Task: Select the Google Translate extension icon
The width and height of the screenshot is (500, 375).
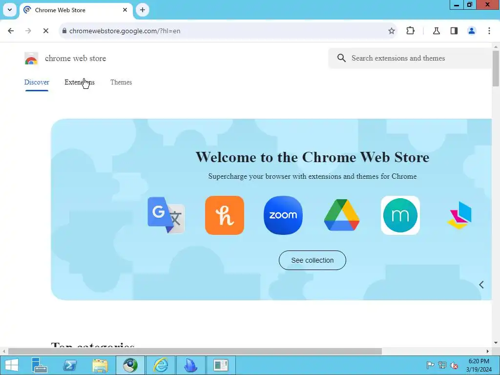Action: (x=166, y=215)
